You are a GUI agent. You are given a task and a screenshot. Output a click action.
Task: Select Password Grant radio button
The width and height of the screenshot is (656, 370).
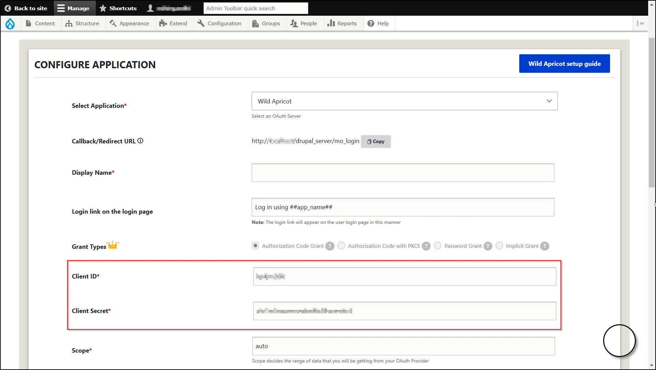438,246
